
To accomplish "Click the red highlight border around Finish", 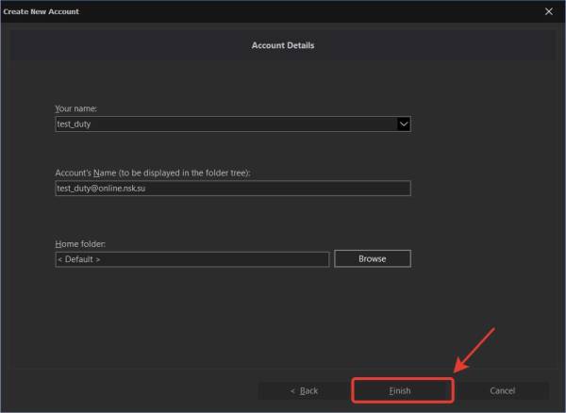I will coord(353,390).
